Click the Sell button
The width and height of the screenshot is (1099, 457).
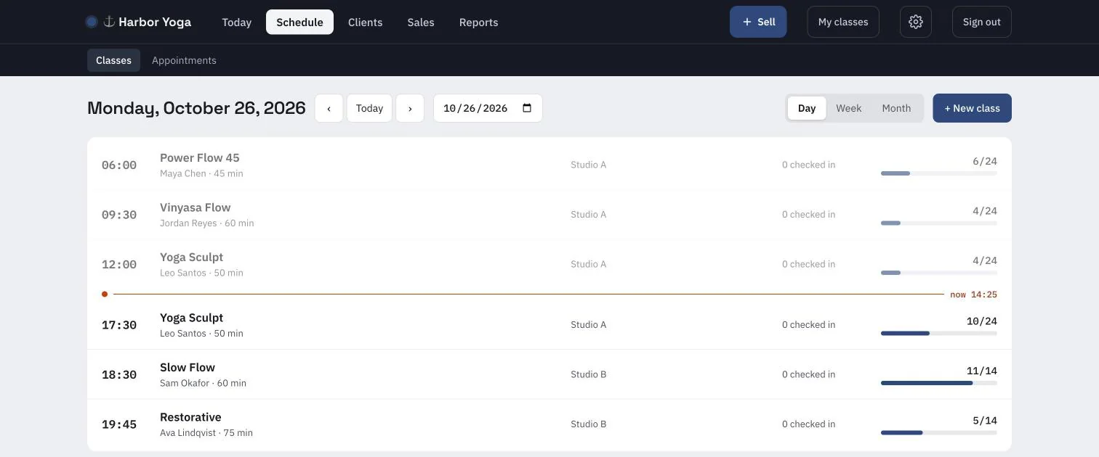point(758,22)
